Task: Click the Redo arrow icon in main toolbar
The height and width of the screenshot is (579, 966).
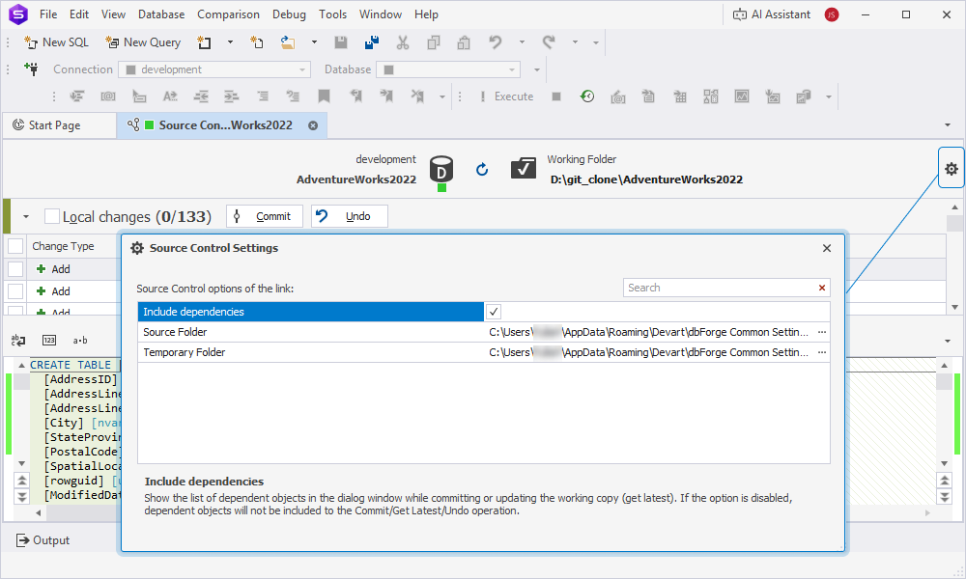Action: (549, 42)
